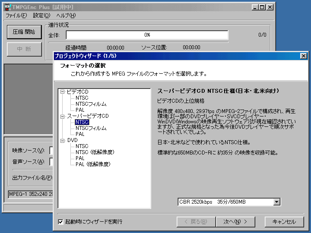
Task: Minimize the TMPGEnc Plus main window
Action: (255, 7)
